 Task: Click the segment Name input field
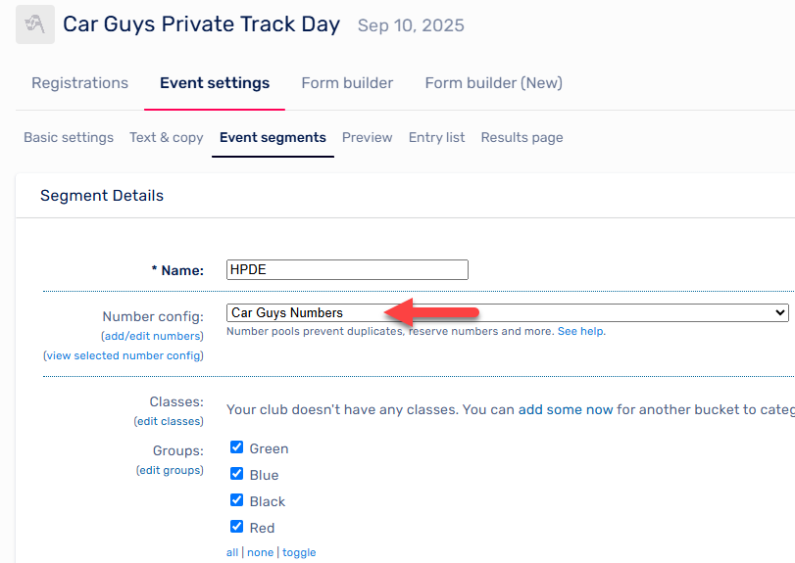point(347,270)
